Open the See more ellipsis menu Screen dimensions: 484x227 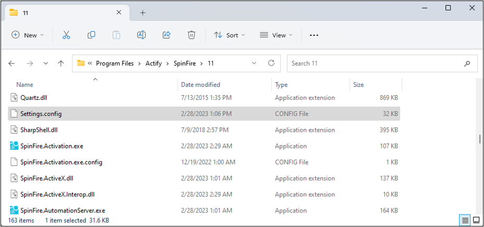click(x=314, y=35)
